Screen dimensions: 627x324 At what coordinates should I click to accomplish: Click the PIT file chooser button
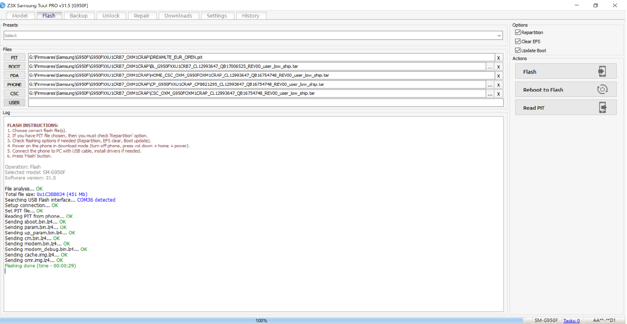tap(14, 58)
